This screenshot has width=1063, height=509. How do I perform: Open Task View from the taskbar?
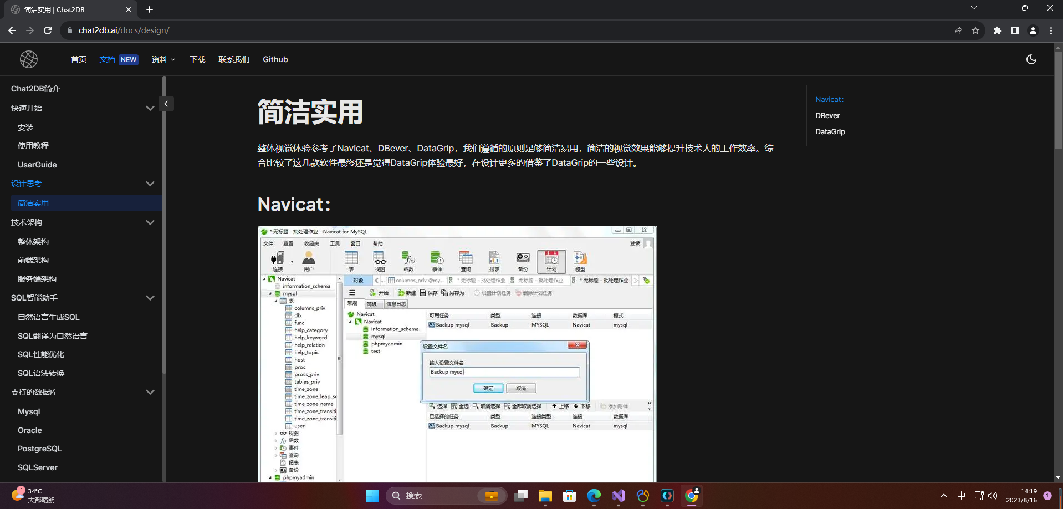520,496
